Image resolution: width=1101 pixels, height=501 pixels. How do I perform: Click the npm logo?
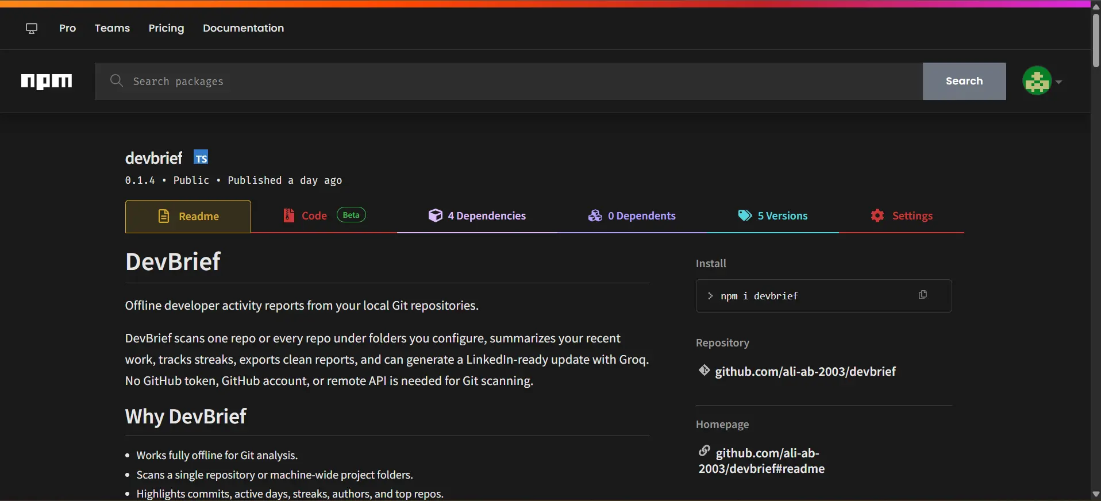click(47, 81)
